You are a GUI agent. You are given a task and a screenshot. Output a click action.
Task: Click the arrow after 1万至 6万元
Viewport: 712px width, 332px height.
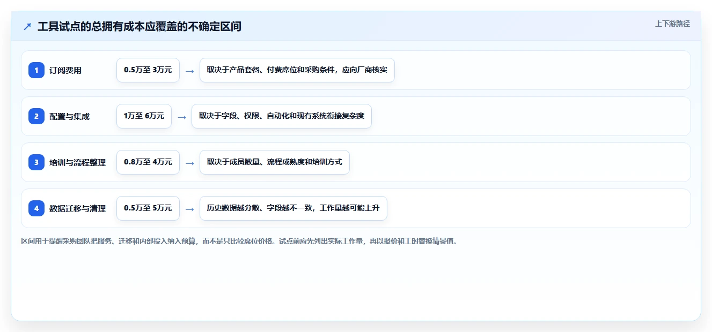(182, 117)
